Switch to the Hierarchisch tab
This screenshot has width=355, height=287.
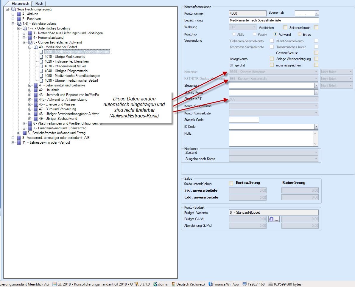pos(20,4)
